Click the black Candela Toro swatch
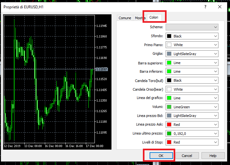Viewport: 230px width, 165px height. pyautogui.click(x=169, y=80)
